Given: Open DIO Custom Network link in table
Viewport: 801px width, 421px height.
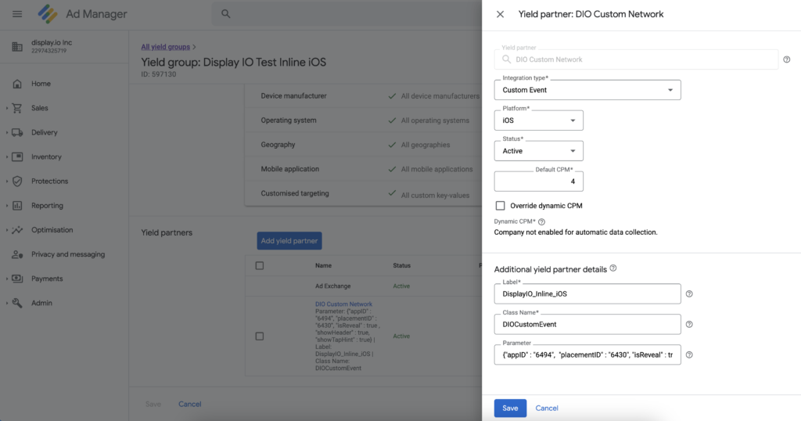Looking at the screenshot, I should (x=344, y=304).
